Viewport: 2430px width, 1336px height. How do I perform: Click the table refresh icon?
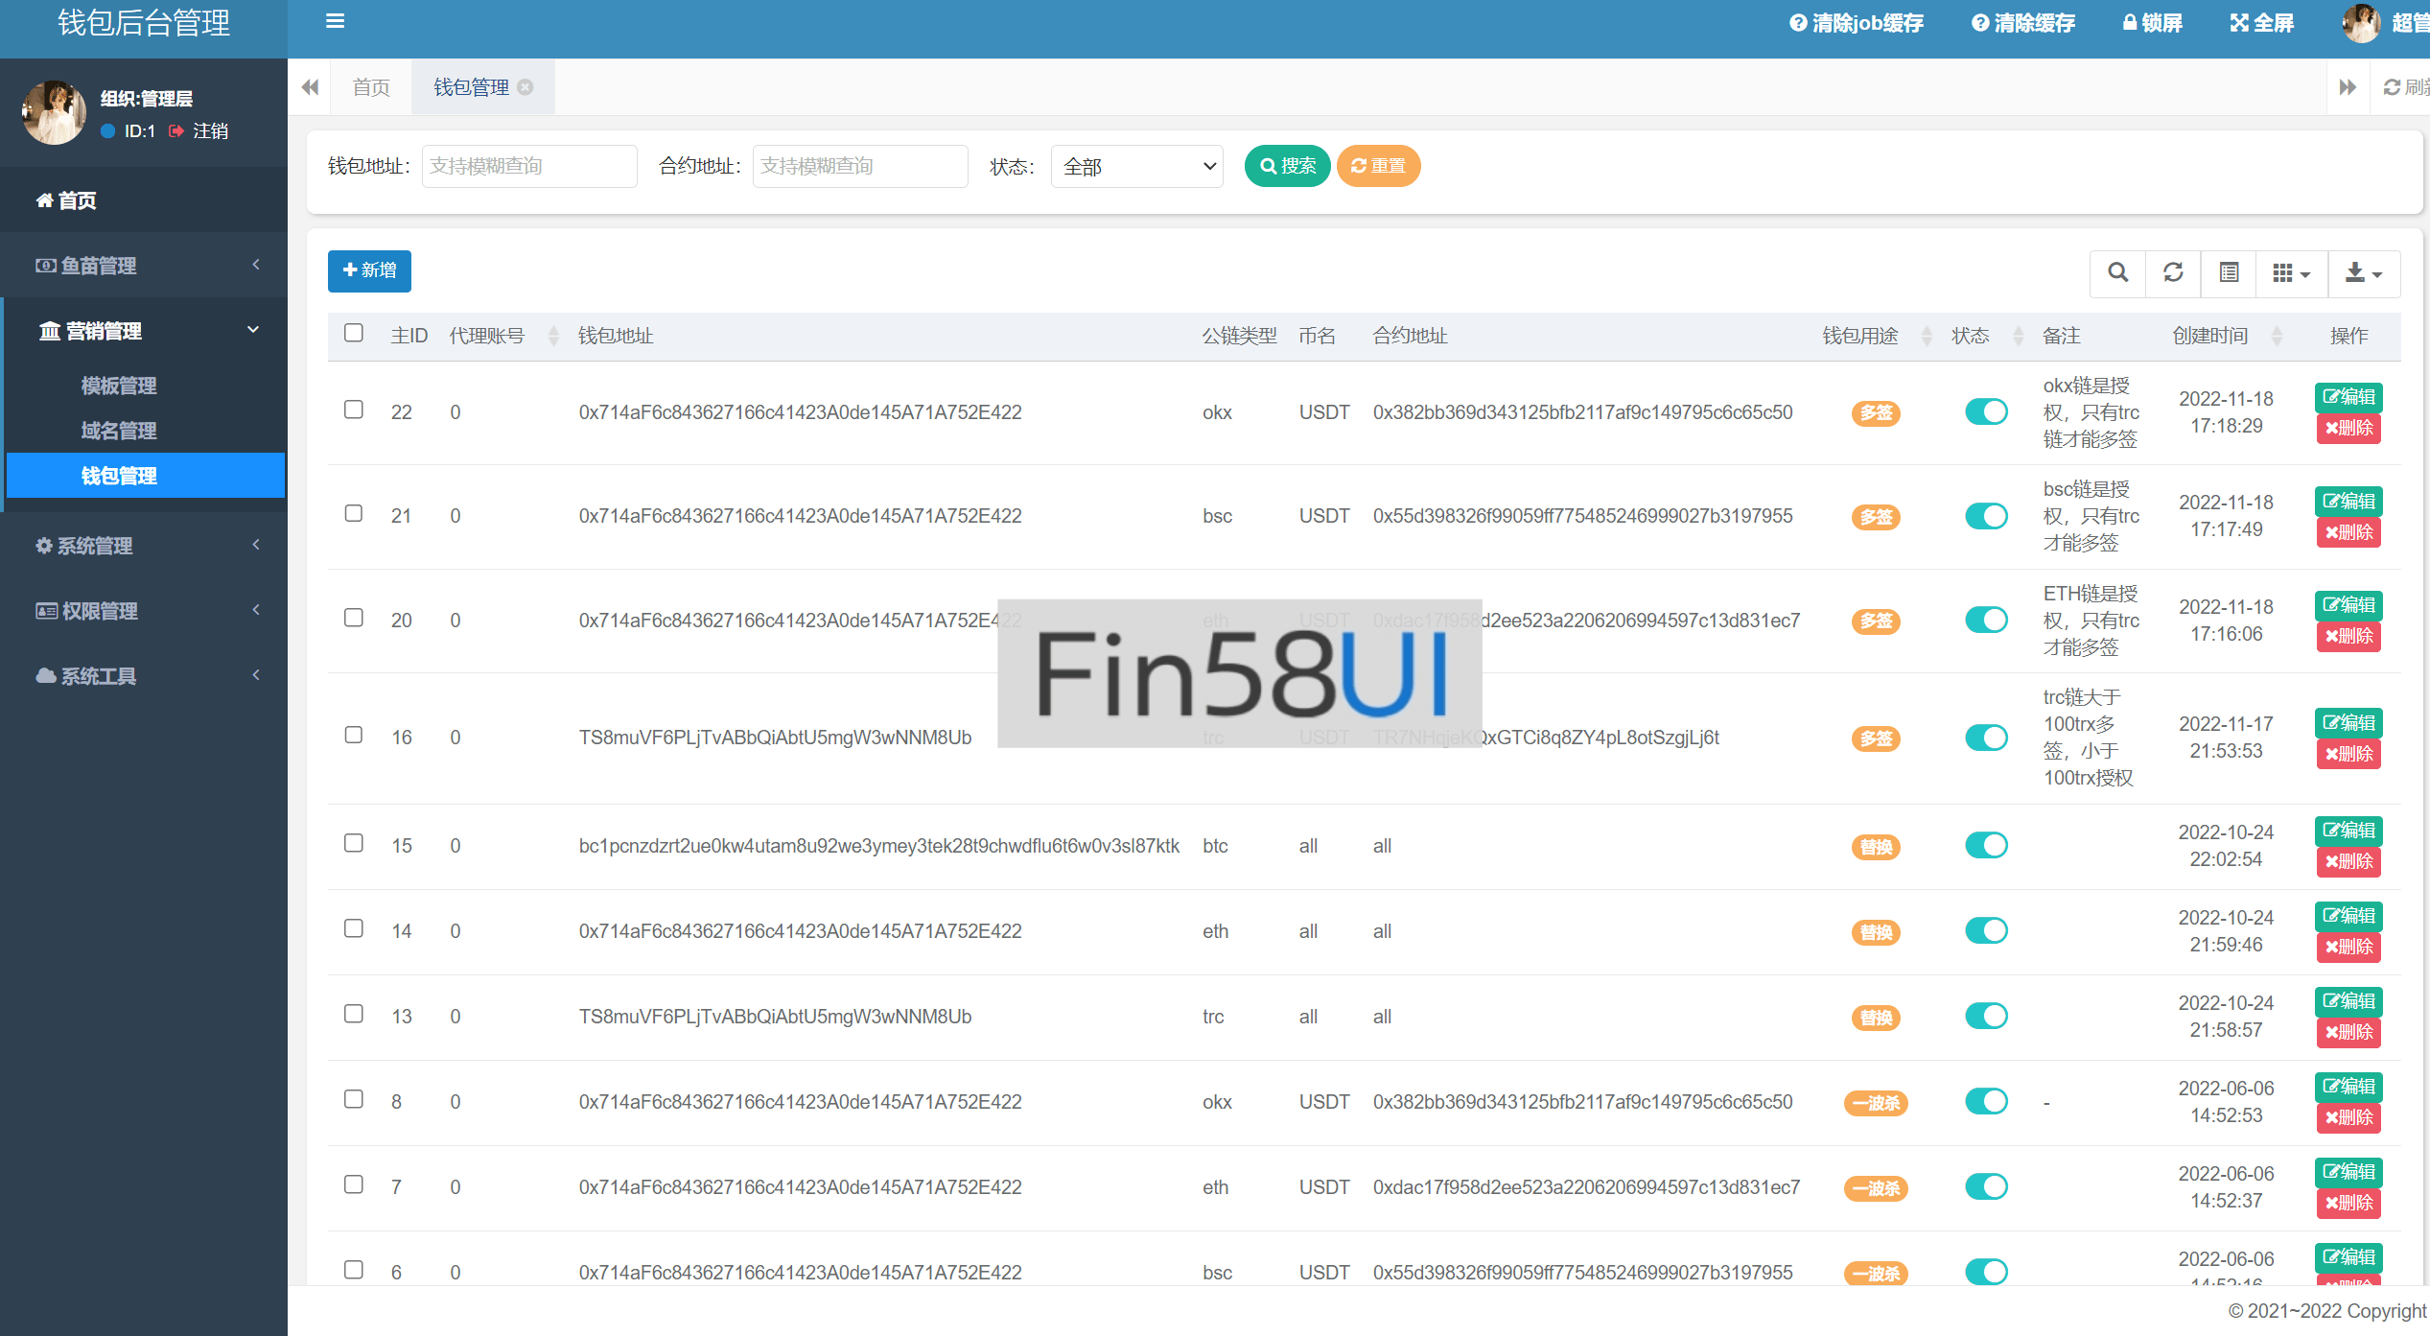click(2173, 273)
